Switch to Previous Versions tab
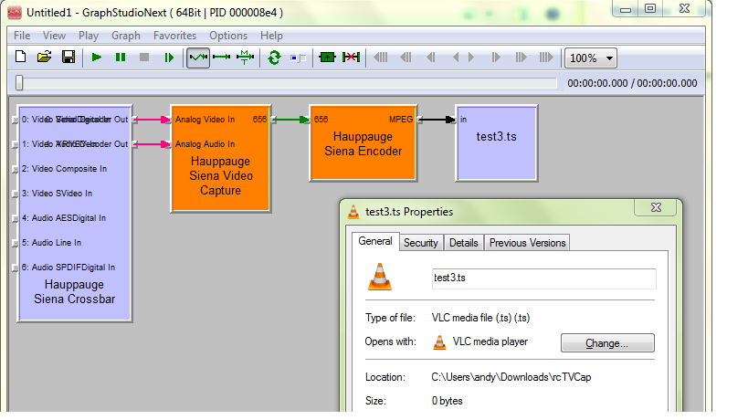This screenshot has width=748, height=420. tap(527, 243)
